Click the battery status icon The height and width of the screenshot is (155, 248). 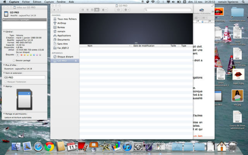click(x=179, y=2)
